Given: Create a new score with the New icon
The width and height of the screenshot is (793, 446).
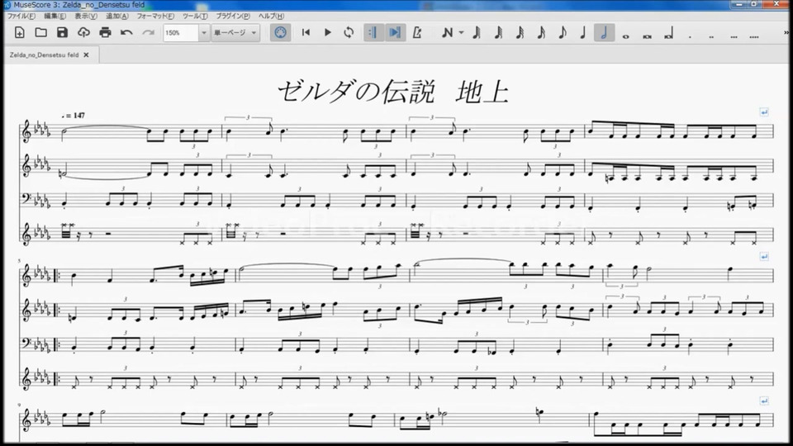Looking at the screenshot, I should click(19, 33).
